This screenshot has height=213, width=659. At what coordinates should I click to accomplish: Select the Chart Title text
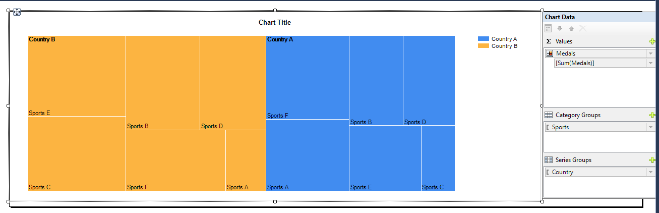click(x=275, y=23)
